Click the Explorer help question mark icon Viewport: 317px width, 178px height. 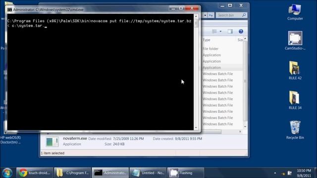coord(241,31)
